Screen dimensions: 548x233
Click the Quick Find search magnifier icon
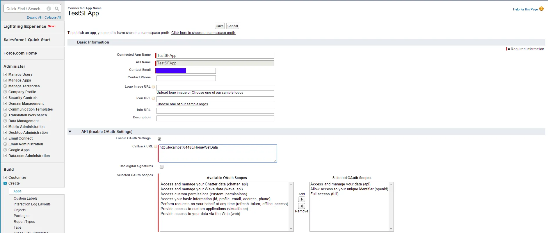(57, 9)
